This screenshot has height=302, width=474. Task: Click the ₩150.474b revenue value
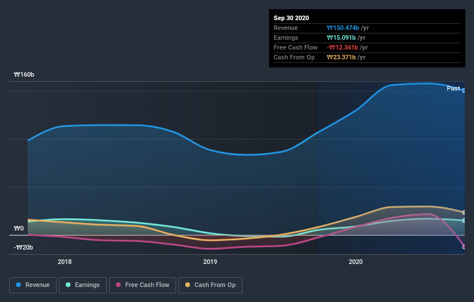point(343,28)
